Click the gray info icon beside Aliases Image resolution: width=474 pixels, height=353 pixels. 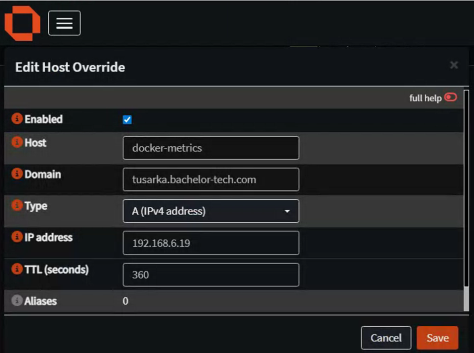tap(17, 301)
